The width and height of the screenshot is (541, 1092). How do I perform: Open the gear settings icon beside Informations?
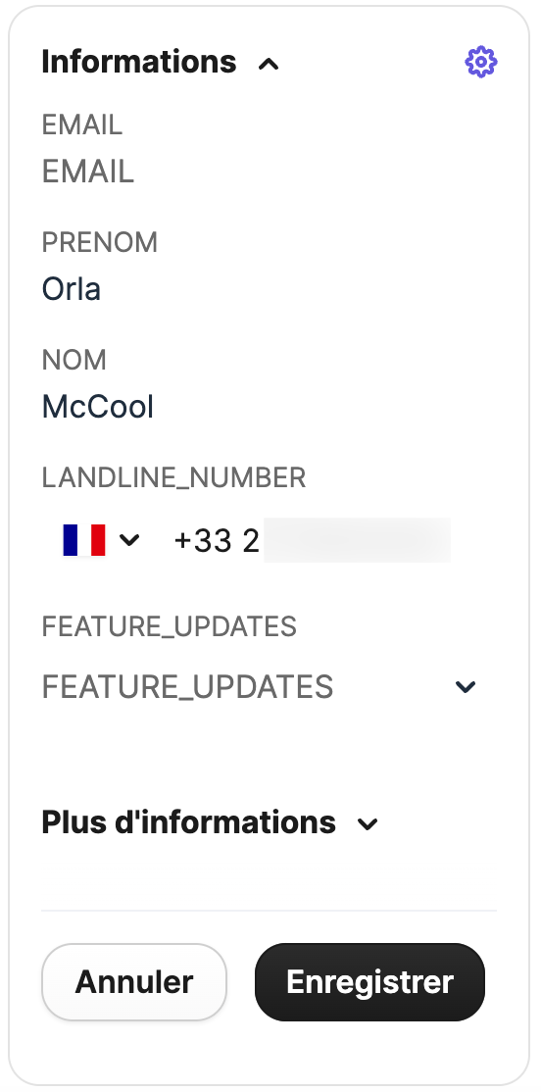click(480, 62)
